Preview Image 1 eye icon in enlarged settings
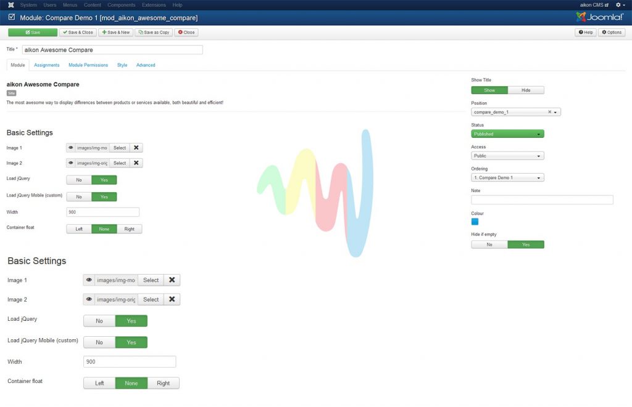Viewport: 632px width, 407px height. tap(89, 280)
